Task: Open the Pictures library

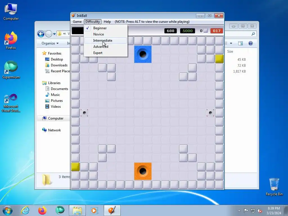Action: (57, 101)
